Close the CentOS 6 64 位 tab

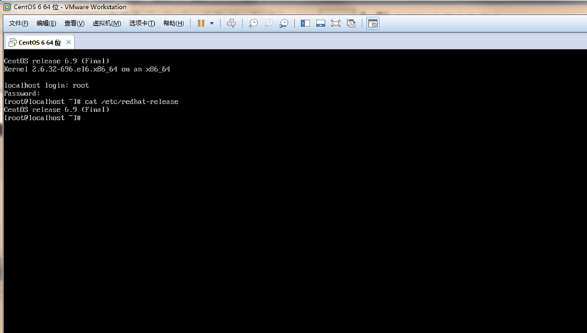click(68, 42)
